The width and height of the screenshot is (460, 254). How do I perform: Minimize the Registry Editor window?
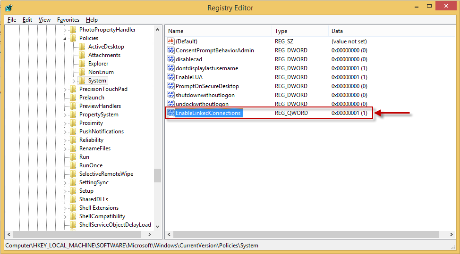click(x=416, y=6)
